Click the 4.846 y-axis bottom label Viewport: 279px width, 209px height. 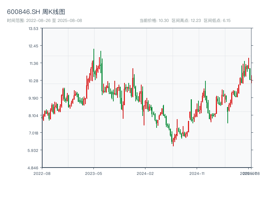point(33,168)
